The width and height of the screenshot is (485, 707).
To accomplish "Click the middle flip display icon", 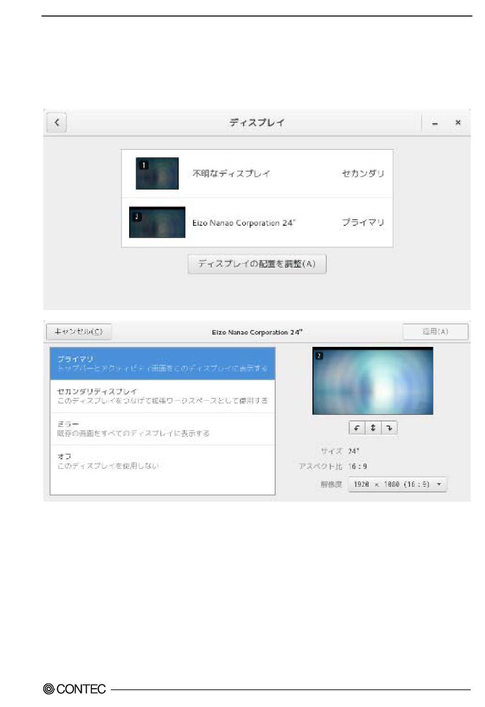I will tap(373, 428).
